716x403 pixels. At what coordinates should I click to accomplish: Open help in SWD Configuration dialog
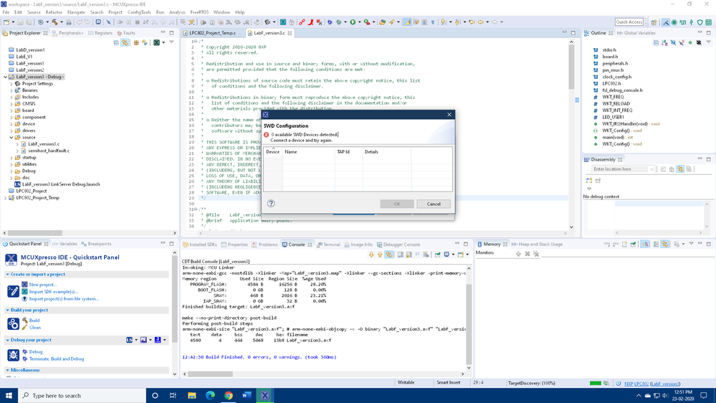tap(271, 204)
